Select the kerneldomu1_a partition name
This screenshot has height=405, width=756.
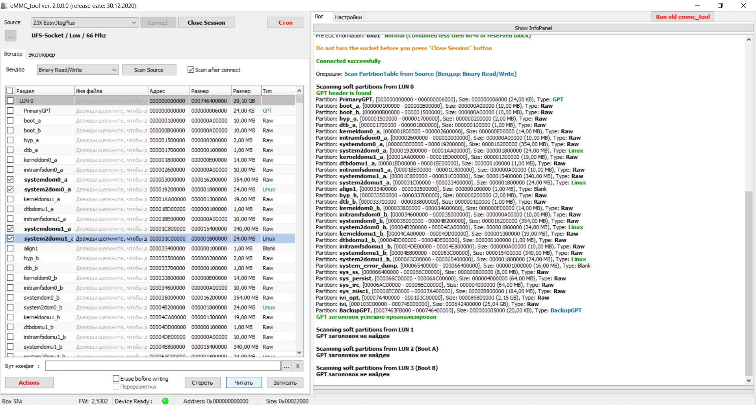pos(42,199)
